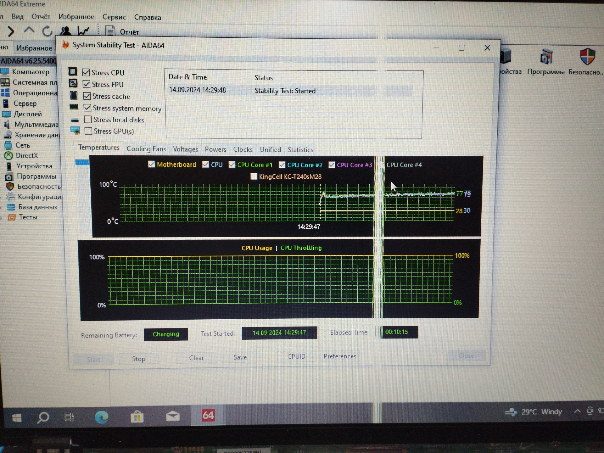Switch to Voltages tab
Image resolution: width=604 pixels, height=453 pixels.
(x=185, y=149)
